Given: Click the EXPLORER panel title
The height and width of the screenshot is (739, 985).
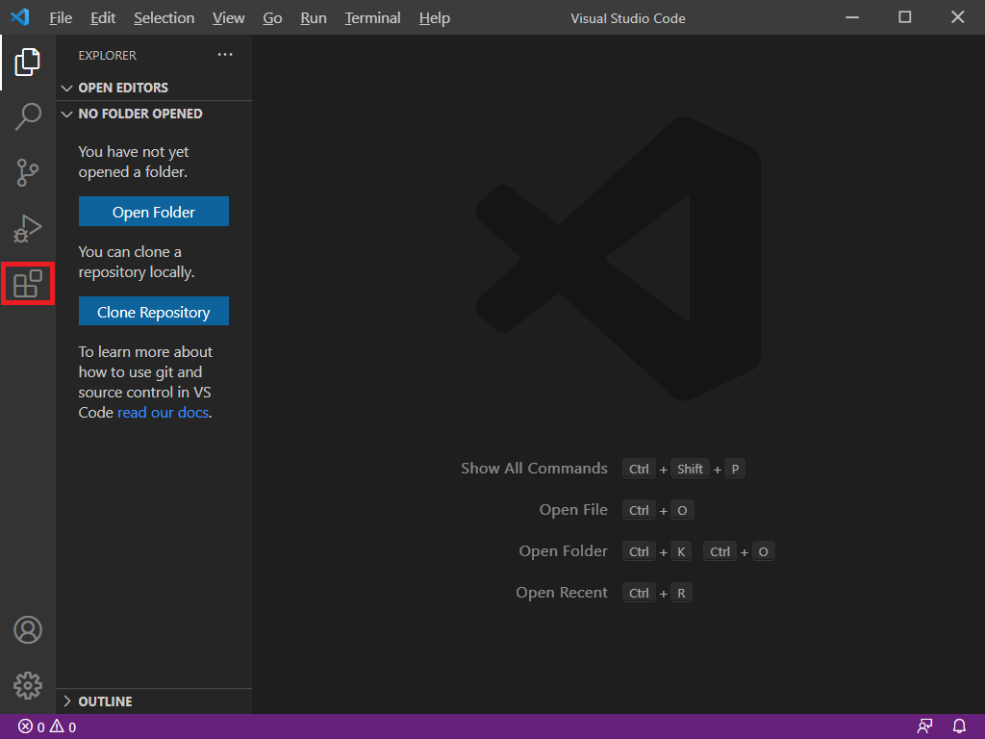Looking at the screenshot, I should tap(108, 55).
